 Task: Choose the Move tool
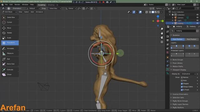point(10,28)
